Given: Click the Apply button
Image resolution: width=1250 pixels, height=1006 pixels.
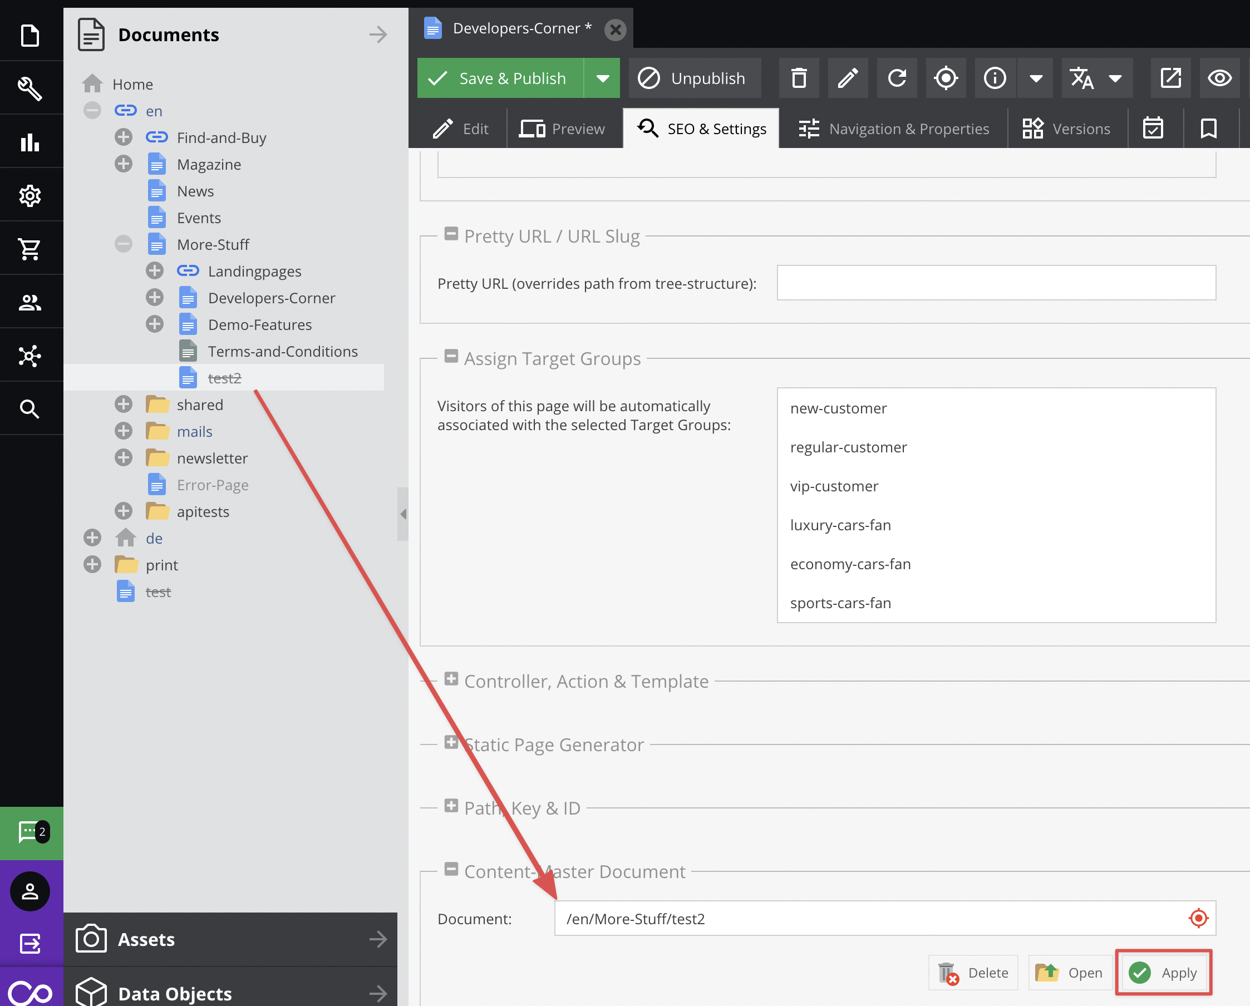Looking at the screenshot, I should click(x=1164, y=973).
